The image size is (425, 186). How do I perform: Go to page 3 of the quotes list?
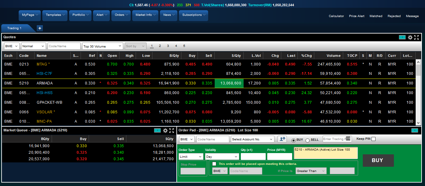168,46
